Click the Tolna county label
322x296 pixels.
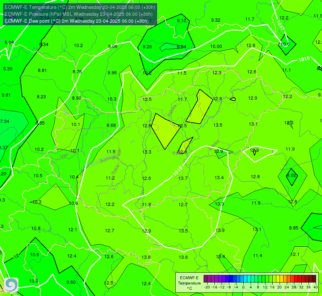[115, 170]
